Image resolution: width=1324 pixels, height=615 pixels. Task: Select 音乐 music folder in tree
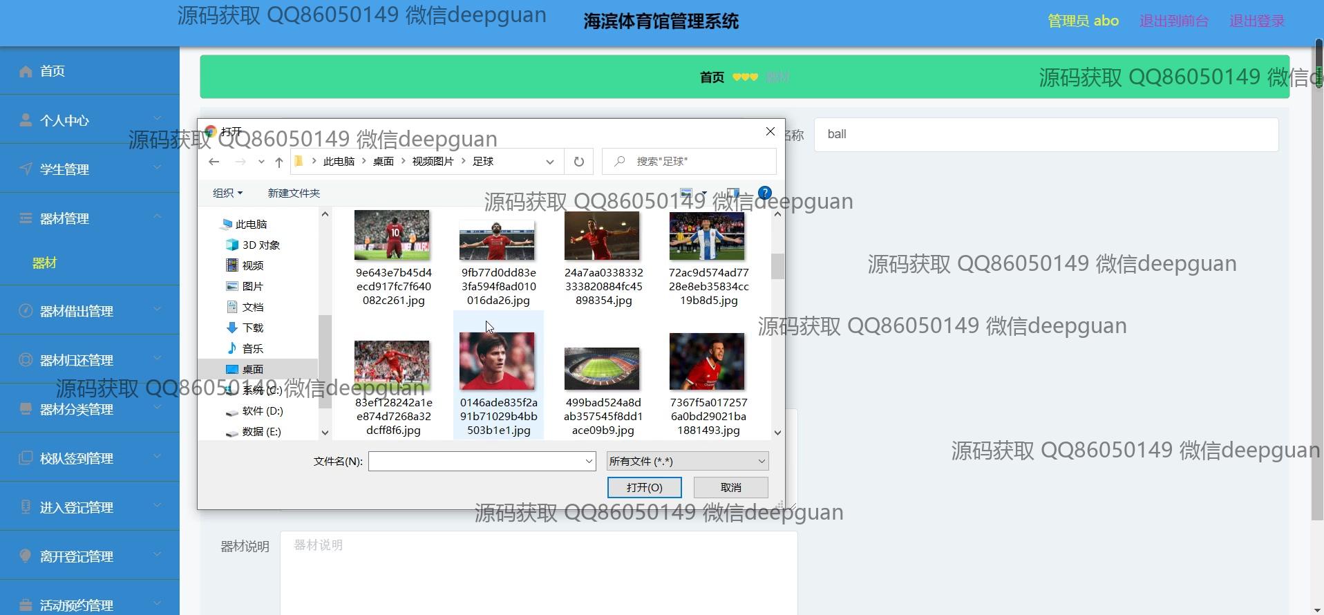point(252,348)
